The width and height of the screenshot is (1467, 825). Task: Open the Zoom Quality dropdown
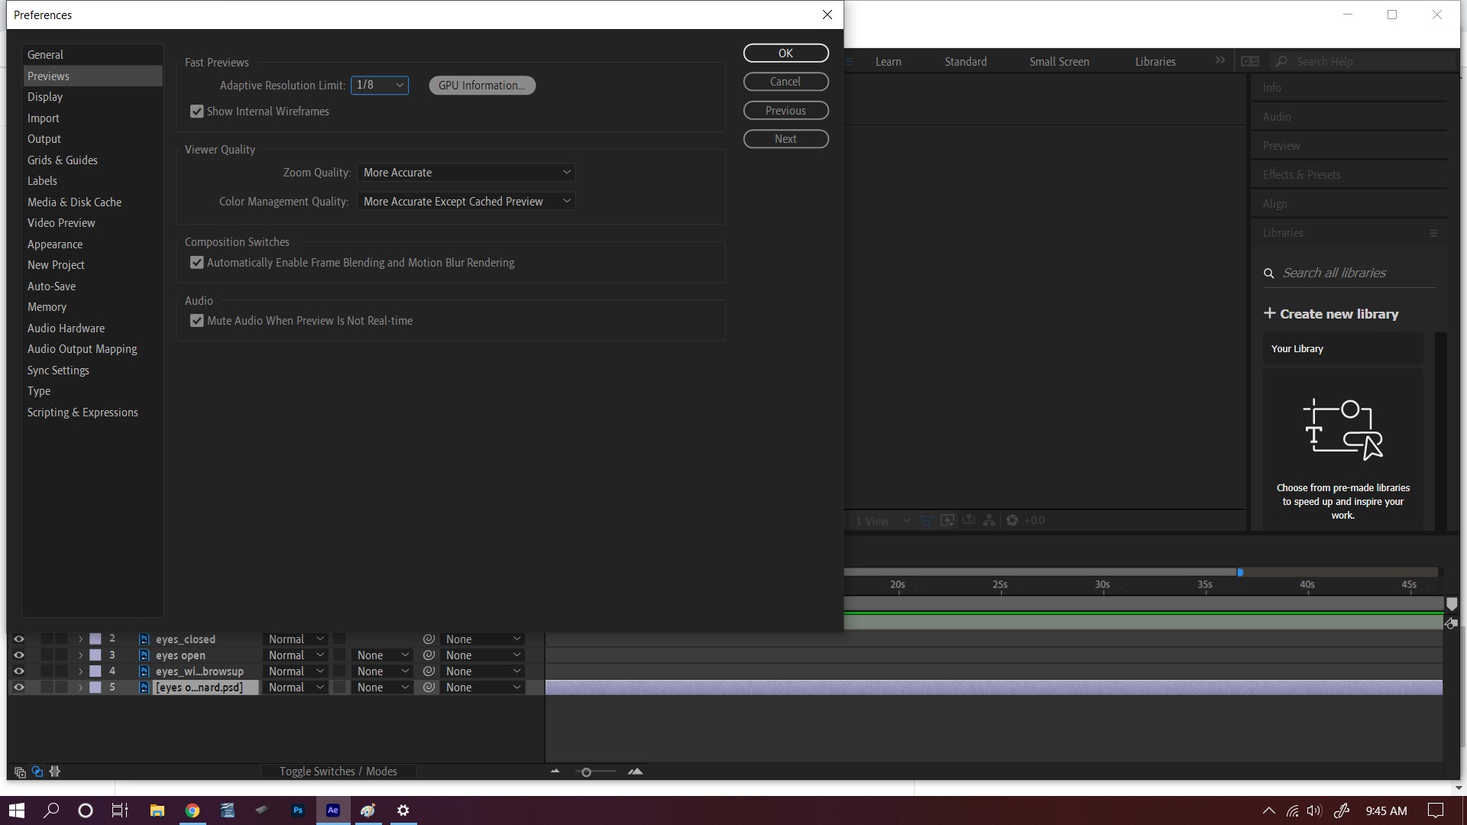(466, 172)
